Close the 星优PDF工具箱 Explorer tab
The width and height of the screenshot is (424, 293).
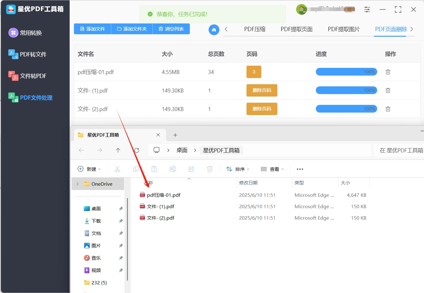click(158, 135)
